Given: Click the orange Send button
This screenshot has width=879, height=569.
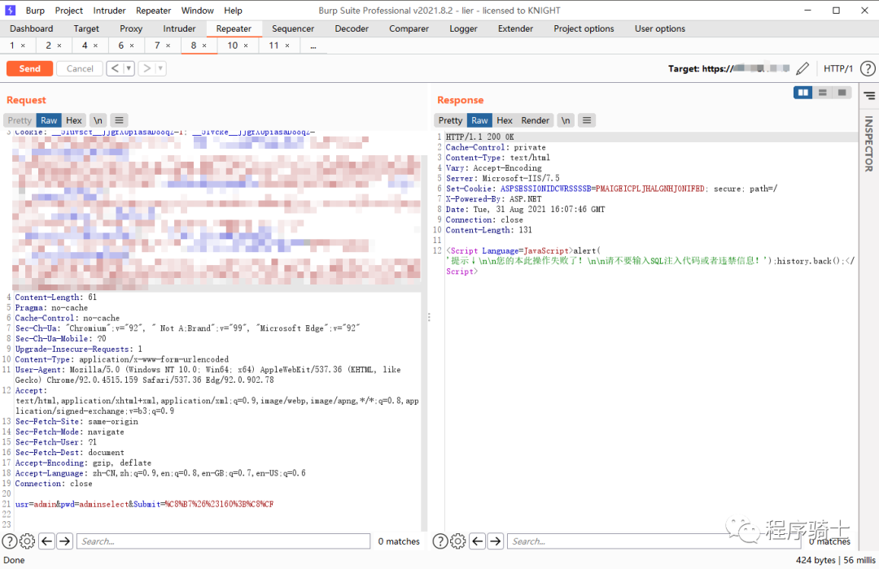Looking at the screenshot, I should [29, 69].
